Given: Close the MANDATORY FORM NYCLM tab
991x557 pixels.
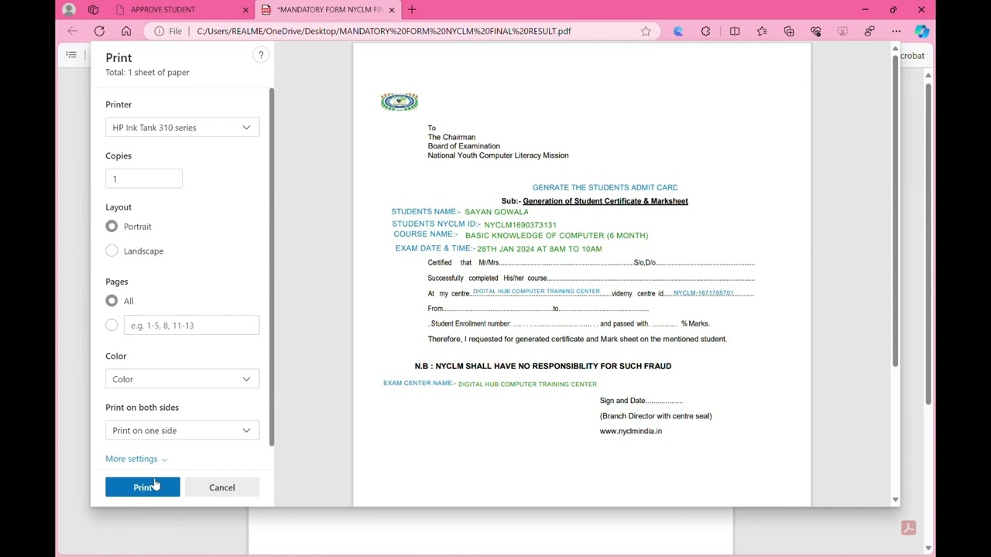Looking at the screenshot, I should point(392,10).
